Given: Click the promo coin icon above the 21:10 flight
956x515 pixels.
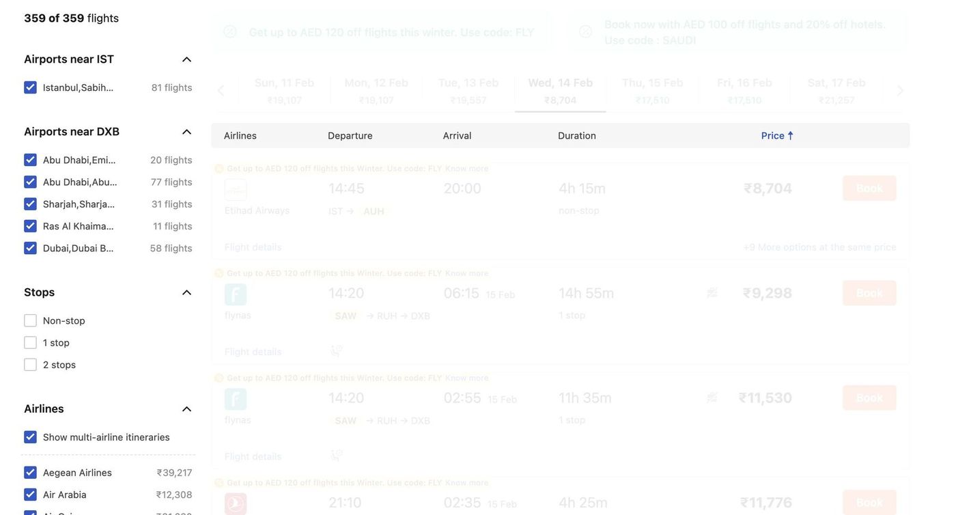Looking at the screenshot, I should coord(219,483).
